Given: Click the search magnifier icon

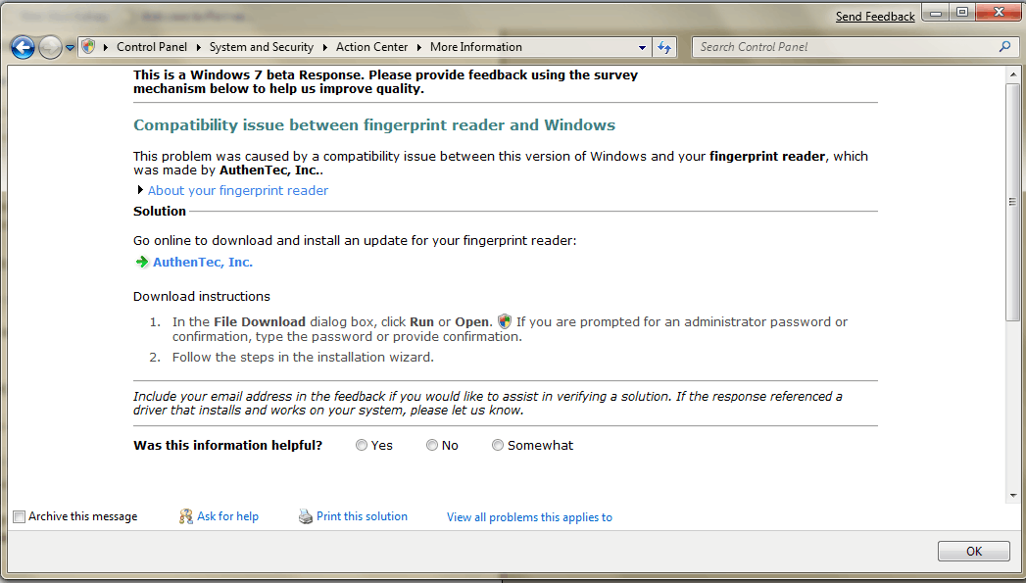Looking at the screenshot, I should 1004,46.
